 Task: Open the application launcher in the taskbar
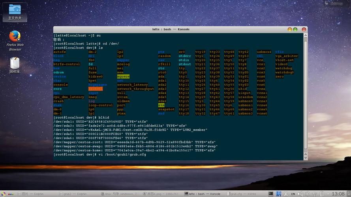tap(4, 194)
